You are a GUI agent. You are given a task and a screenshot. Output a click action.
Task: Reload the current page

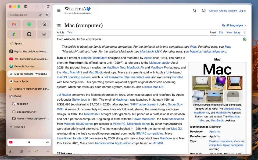coord(48,6)
